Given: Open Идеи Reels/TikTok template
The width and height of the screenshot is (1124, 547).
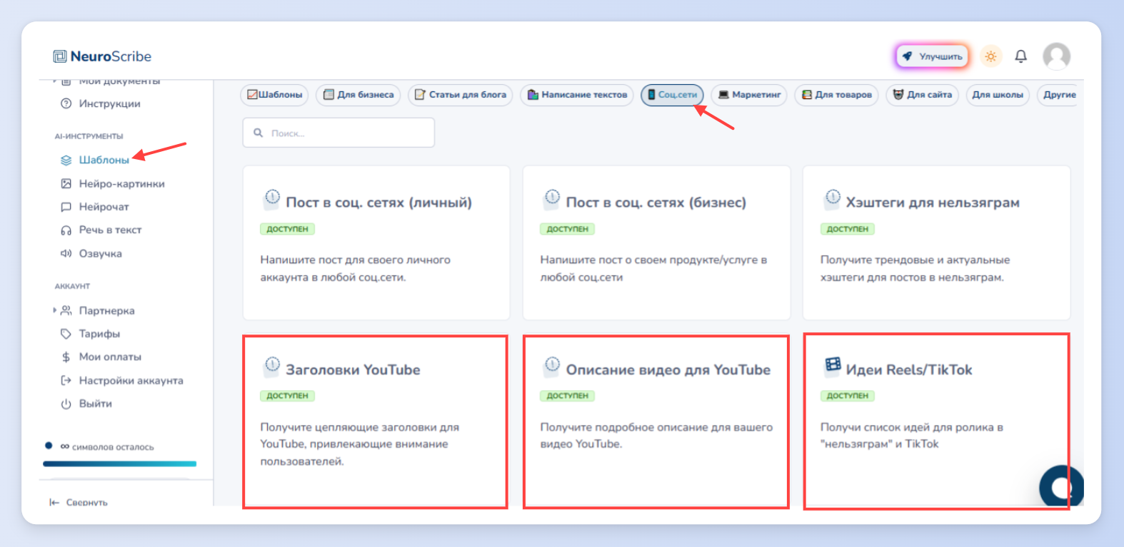Looking at the screenshot, I should point(936,421).
